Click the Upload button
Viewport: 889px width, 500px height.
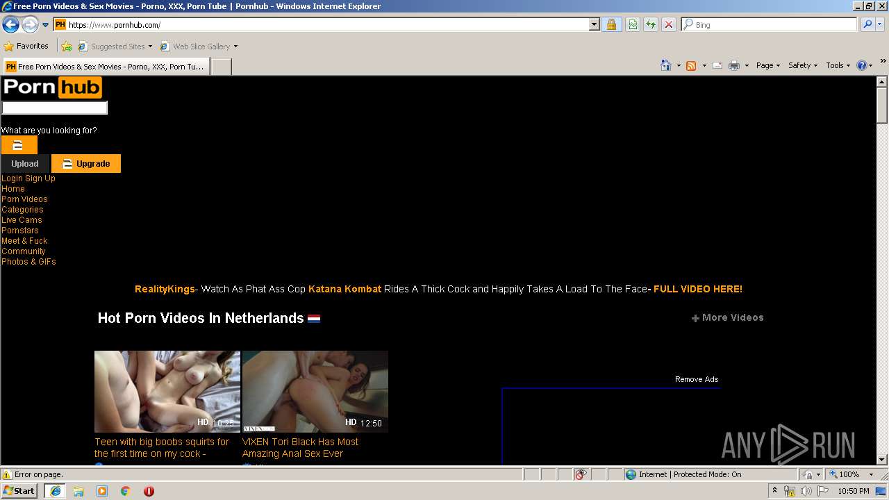tap(25, 164)
